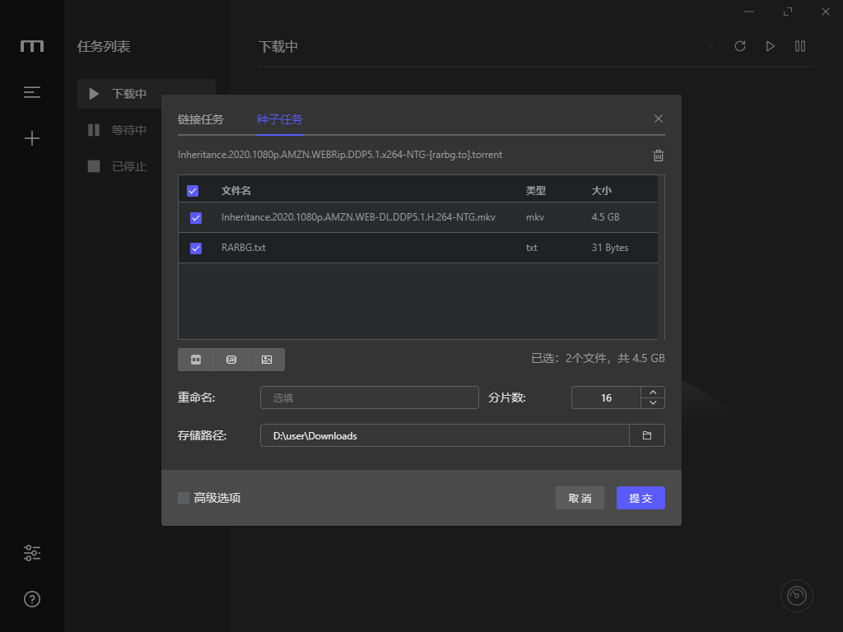Open a new task with the plus icon

click(31, 138)
